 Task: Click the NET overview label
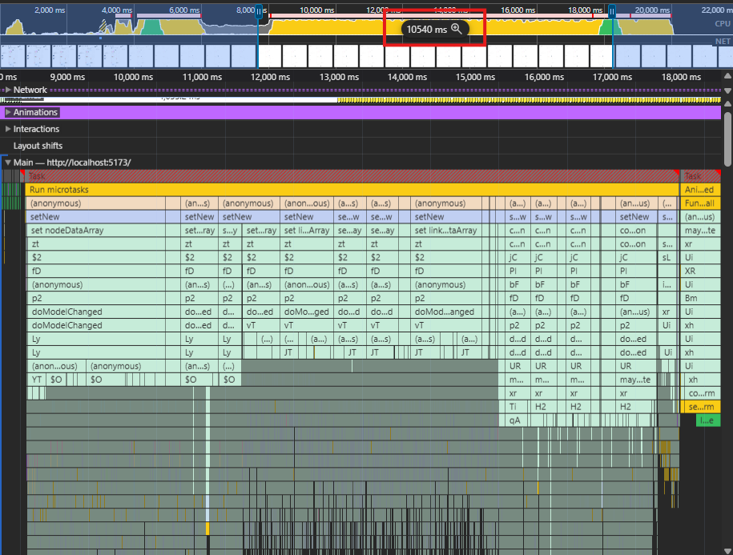723,41
